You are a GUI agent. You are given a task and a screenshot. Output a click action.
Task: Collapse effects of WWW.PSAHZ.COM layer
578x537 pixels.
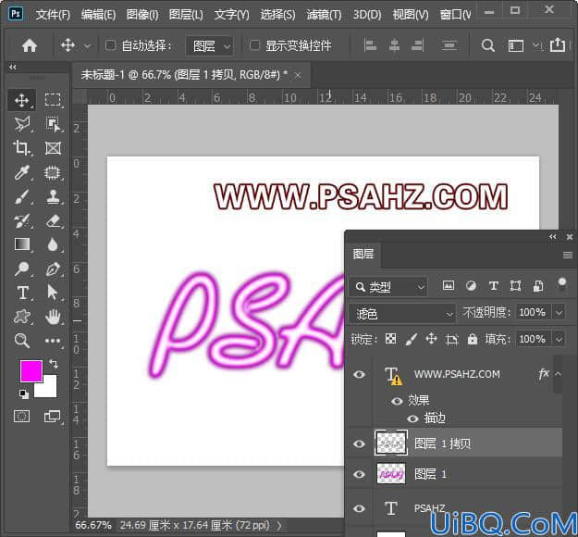coord(558,374)
